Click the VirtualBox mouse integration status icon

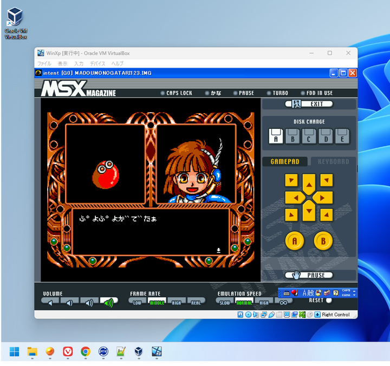pos(310,315)
